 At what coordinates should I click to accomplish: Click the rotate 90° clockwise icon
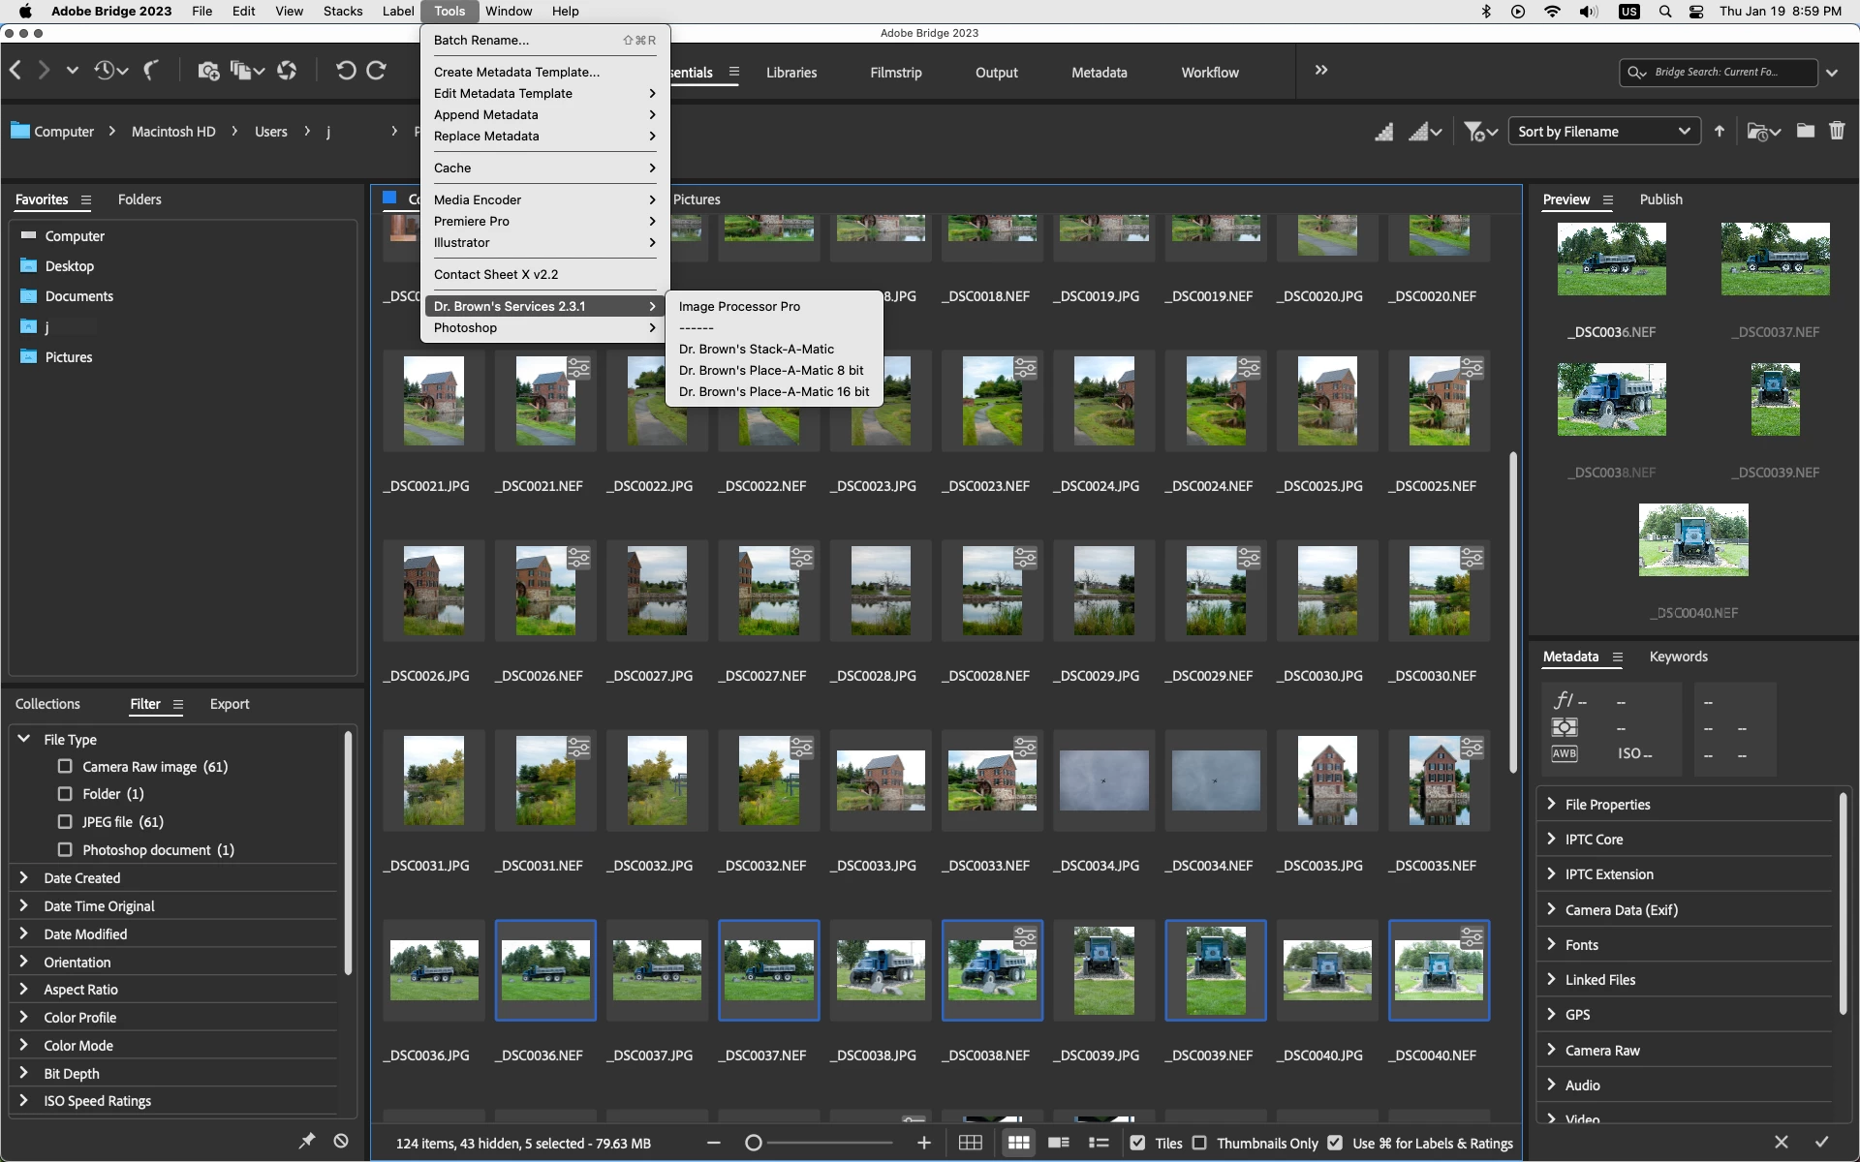377,71
